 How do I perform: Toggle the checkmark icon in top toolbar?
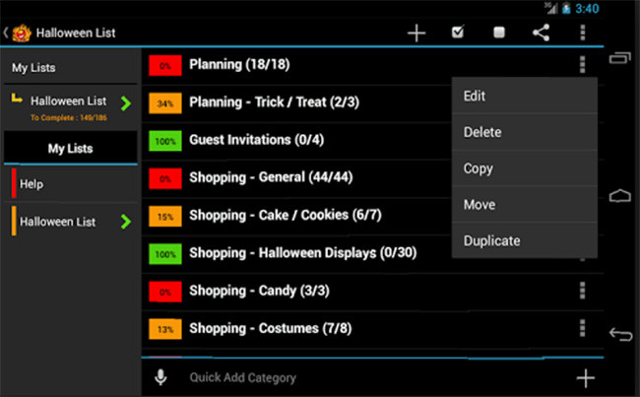[x=458, y=33]
